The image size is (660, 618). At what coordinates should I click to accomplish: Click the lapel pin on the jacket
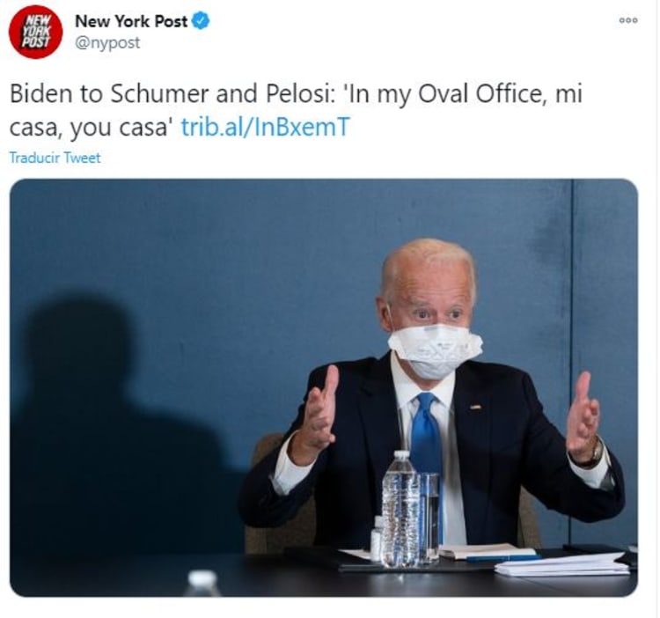(x=475, y=407)
